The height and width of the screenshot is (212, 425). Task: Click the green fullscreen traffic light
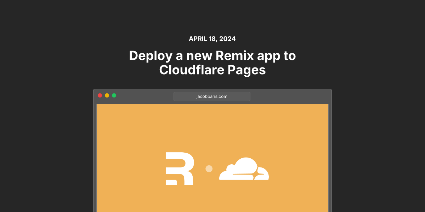point(114,95)
